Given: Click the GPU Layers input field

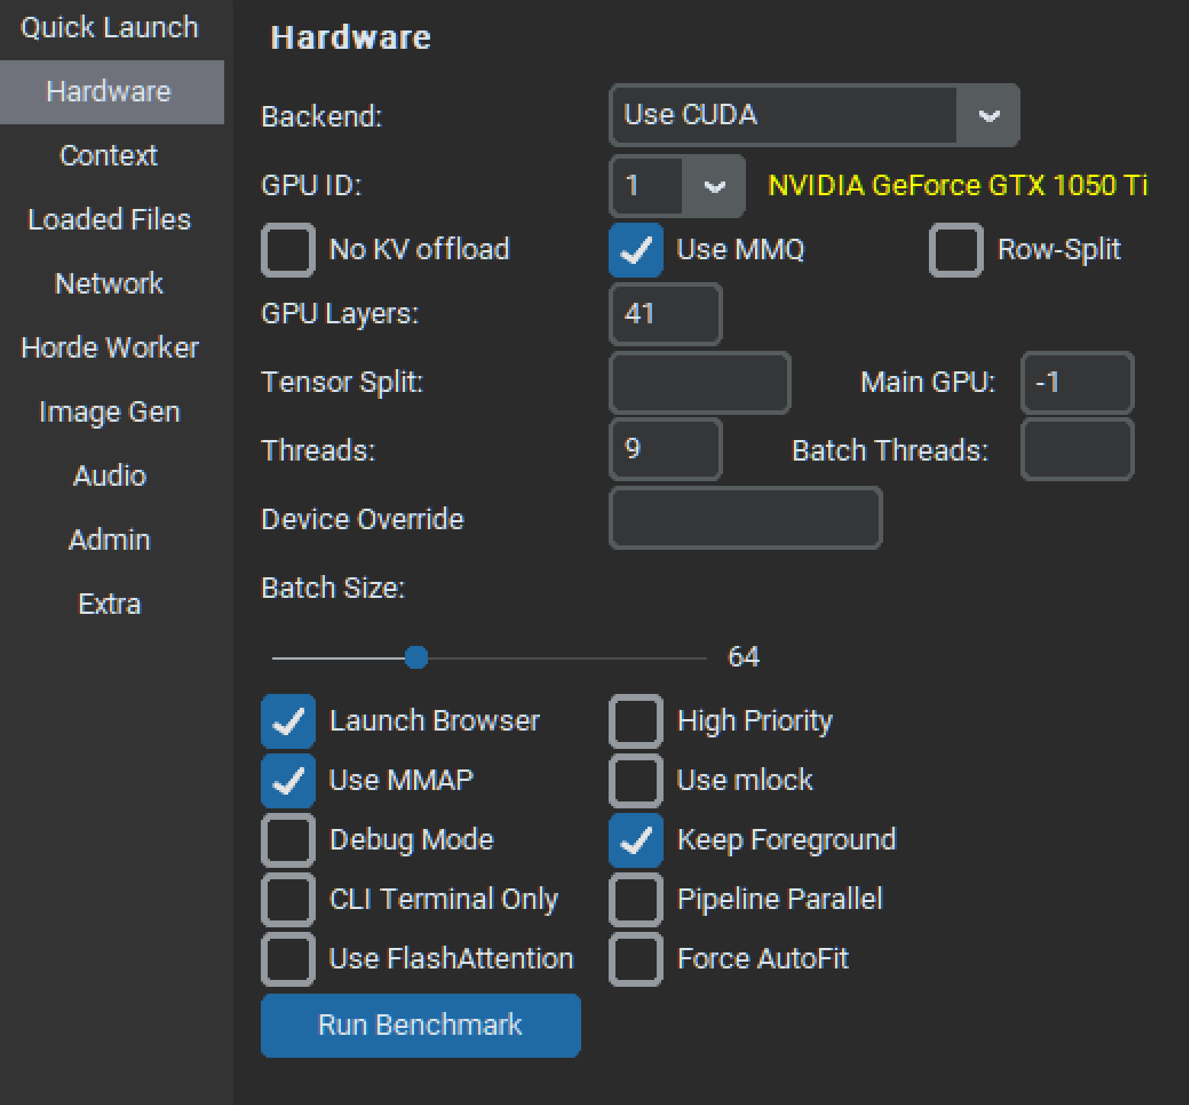Looking at the screenshot, I should [666, 314].
